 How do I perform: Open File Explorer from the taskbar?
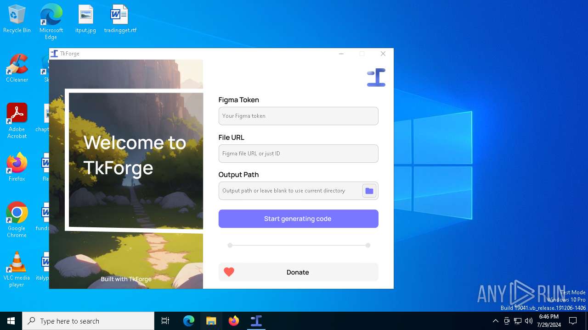coord(211,321)
